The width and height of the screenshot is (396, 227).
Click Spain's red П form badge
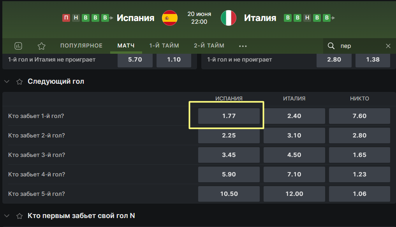click(x=66, y=18)
